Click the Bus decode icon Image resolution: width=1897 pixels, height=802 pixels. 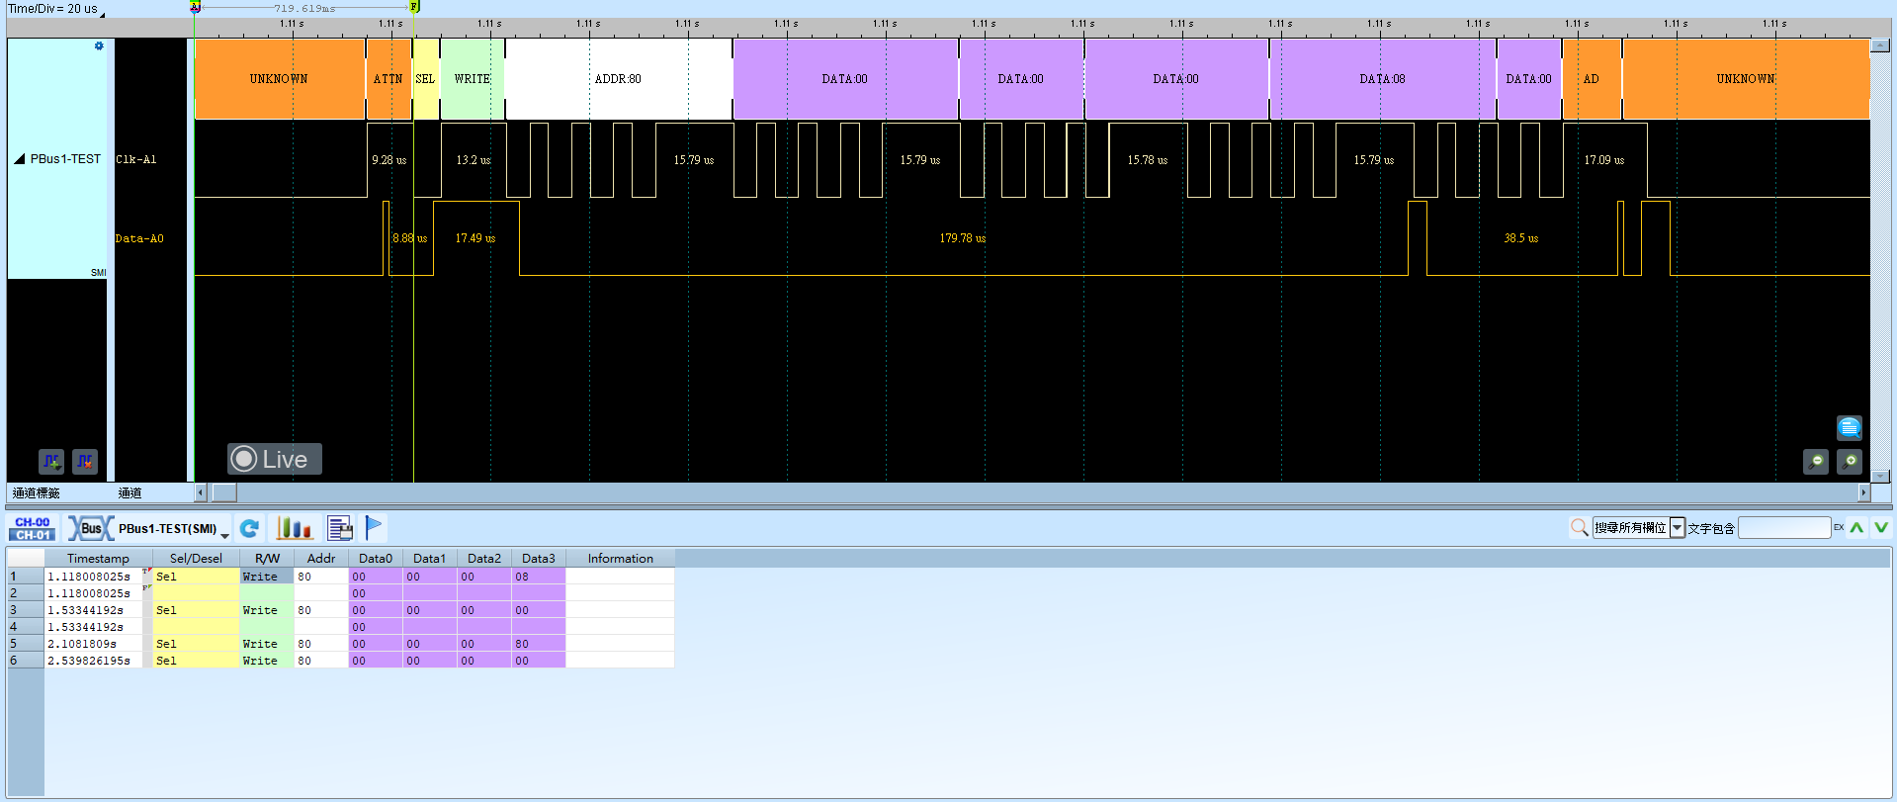(91, 528)
